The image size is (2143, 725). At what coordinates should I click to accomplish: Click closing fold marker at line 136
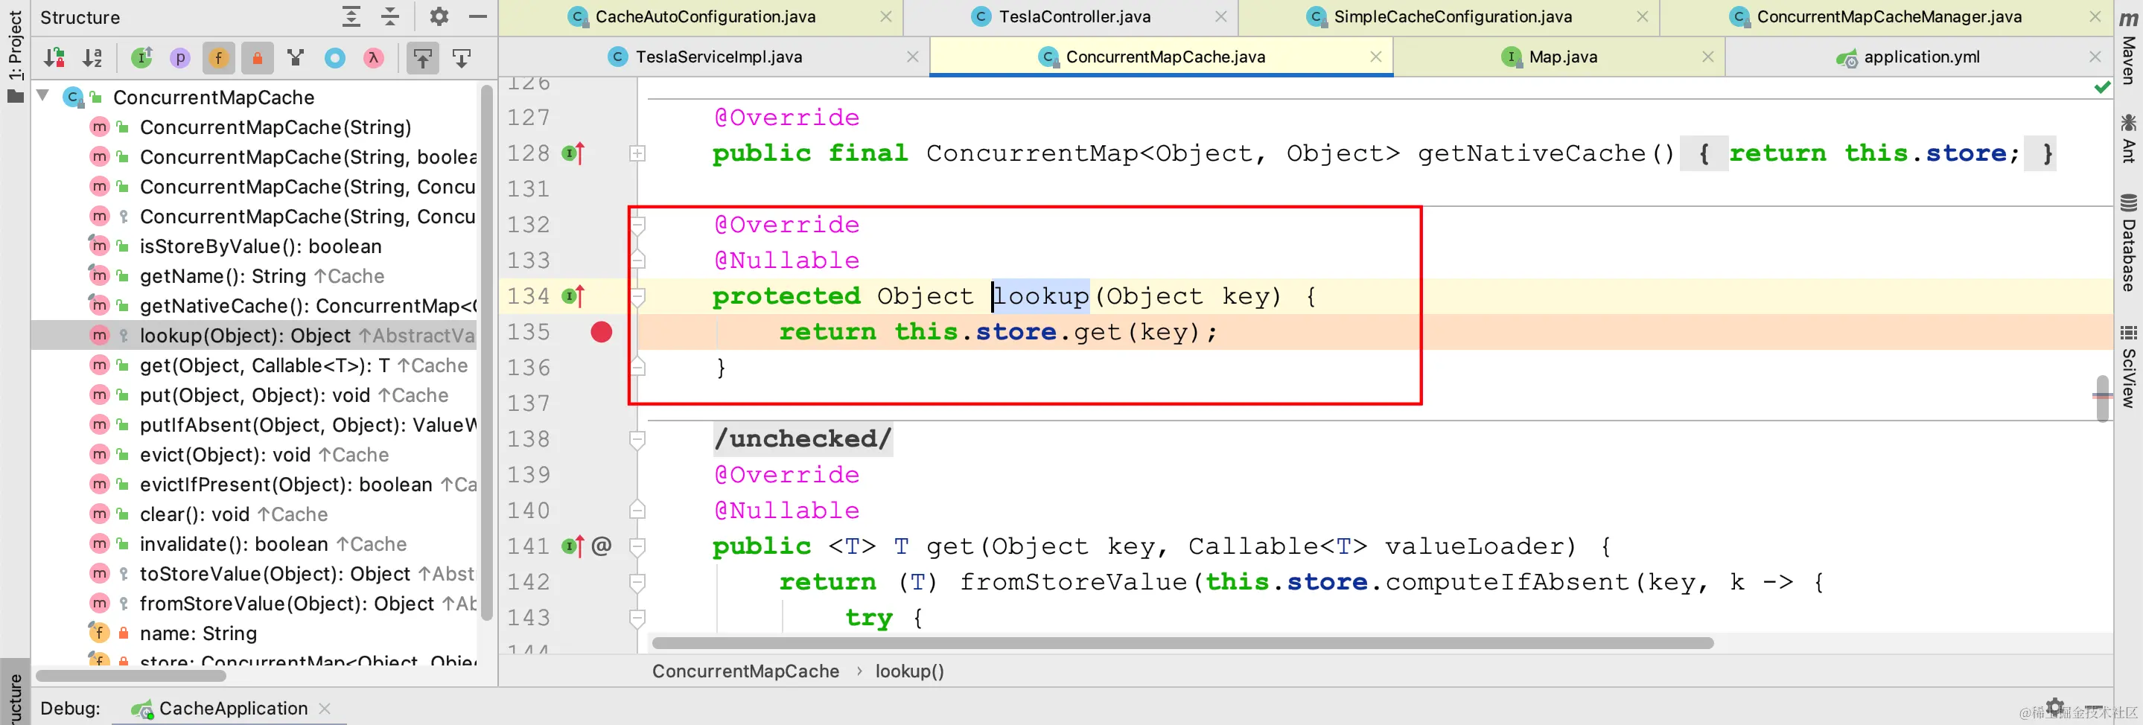pyautogui.click(x=637, y=367)
